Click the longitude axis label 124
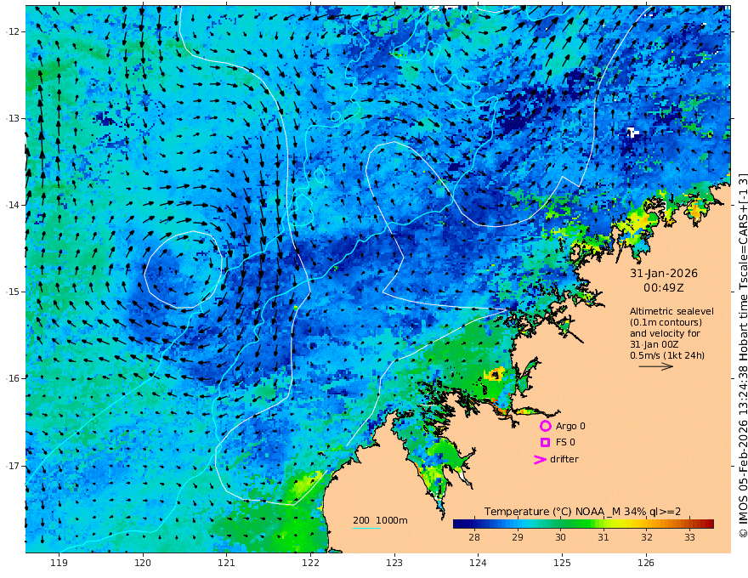Screen dimensions: 748x578 [478, 564]
